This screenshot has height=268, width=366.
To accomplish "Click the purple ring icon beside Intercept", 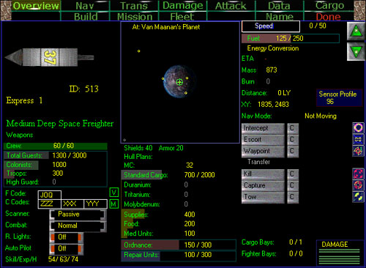I will pyautogui.click(x=358, y=127).
